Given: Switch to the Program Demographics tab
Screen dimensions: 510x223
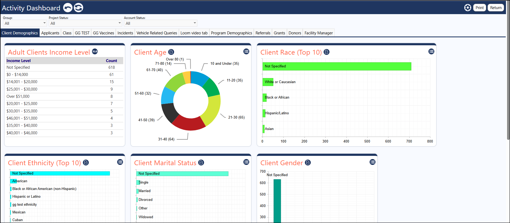Looking at the screenshot, I should (231, 33).
